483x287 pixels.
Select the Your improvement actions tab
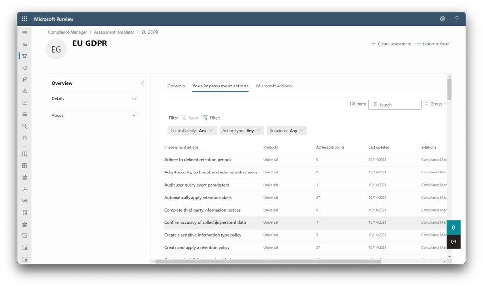pyautogui.click(x=220, y=86)
